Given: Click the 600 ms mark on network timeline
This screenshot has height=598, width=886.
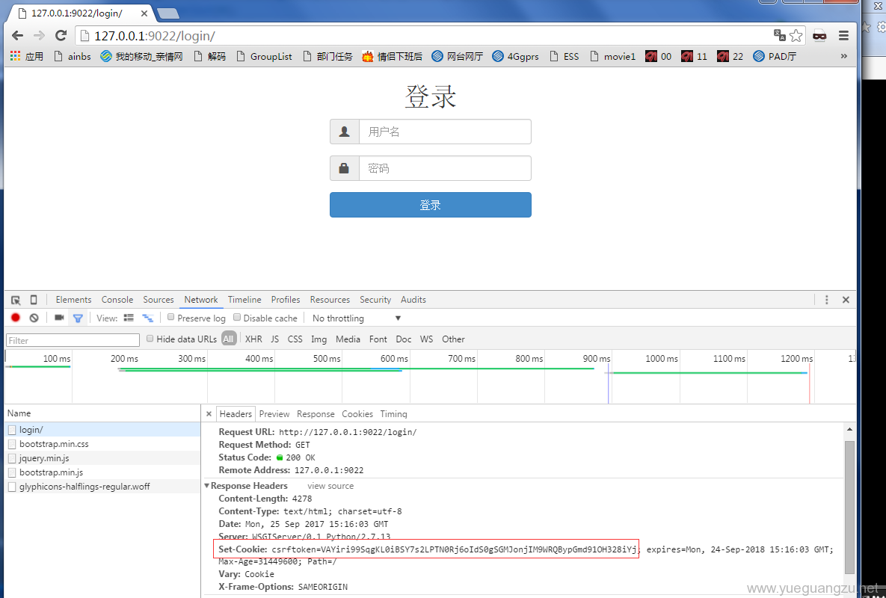Looking at the screenshot, I should [x=394, y=359].
